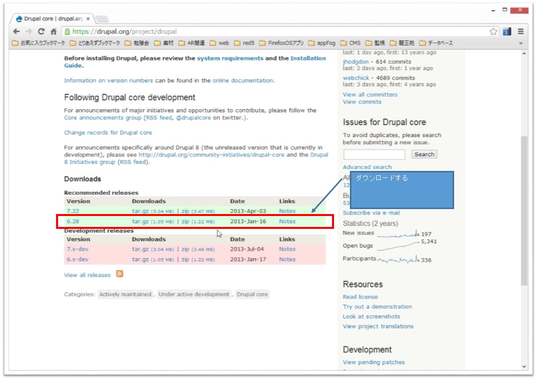Open View all committers link

[370, 95]
